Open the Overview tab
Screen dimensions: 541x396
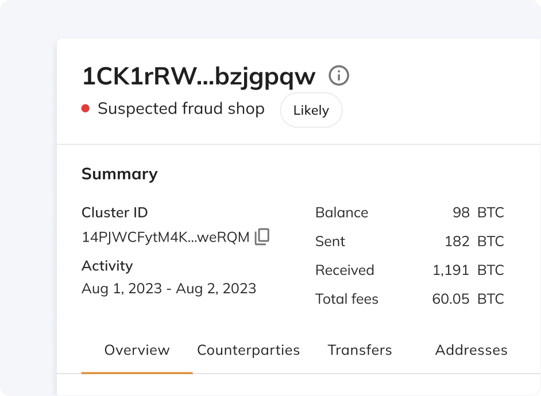click(x=137, y=350)
